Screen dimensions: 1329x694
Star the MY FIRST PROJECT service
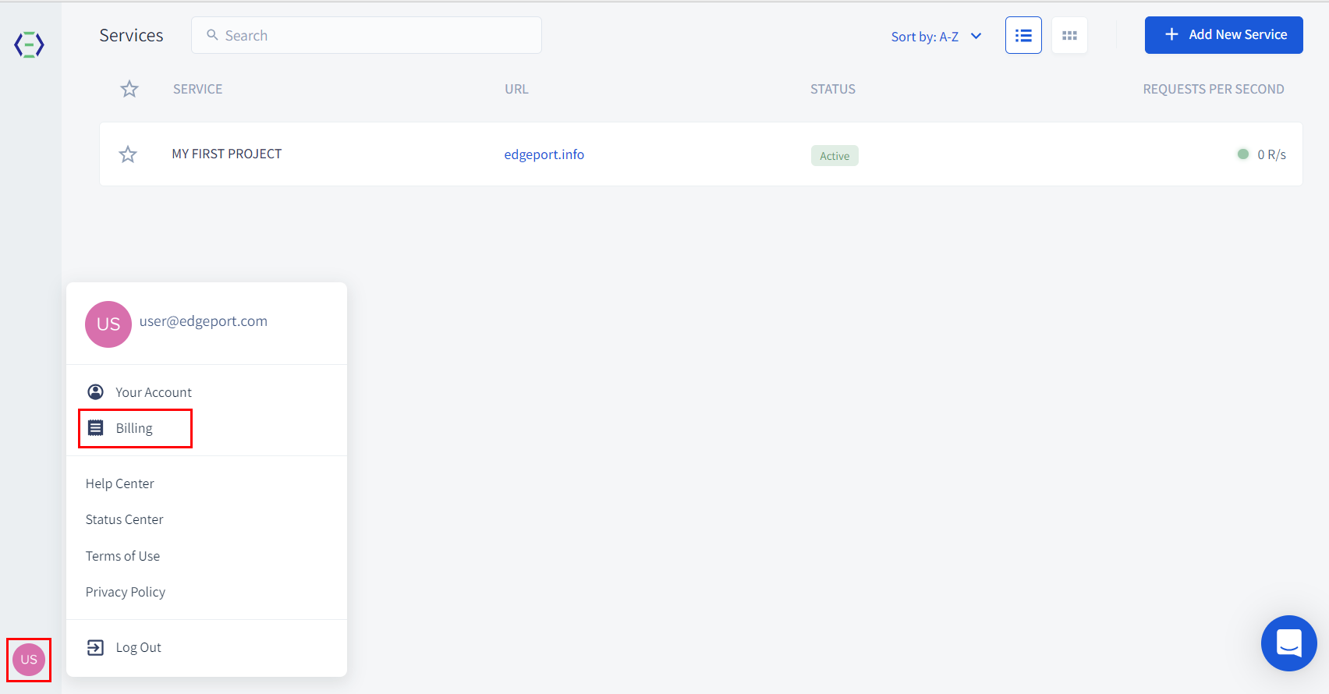click(x=128, y=154)
